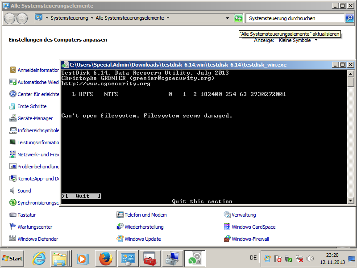Click the Verwaltung link
The image size is (357, 268).
244,215
